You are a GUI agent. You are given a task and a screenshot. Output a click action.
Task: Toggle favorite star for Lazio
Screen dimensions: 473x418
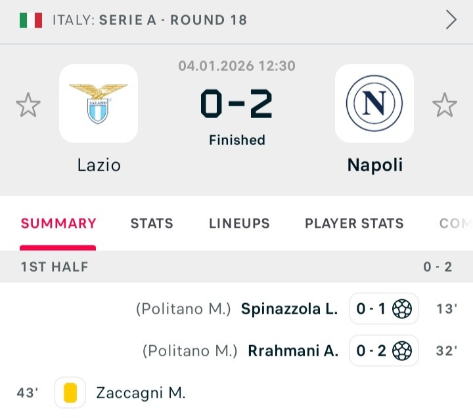coord(28,105)
